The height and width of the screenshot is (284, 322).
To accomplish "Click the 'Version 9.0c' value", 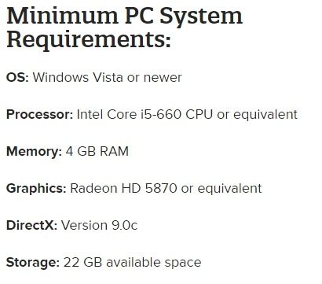I will (99, 226).
